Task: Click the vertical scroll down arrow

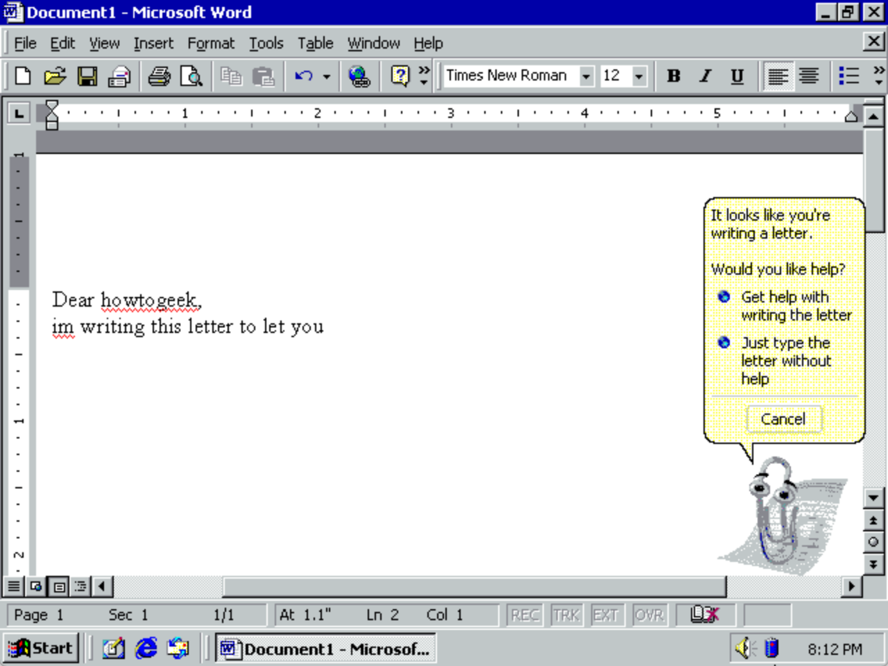Action: pyautogui.click(x=873, y=497)
